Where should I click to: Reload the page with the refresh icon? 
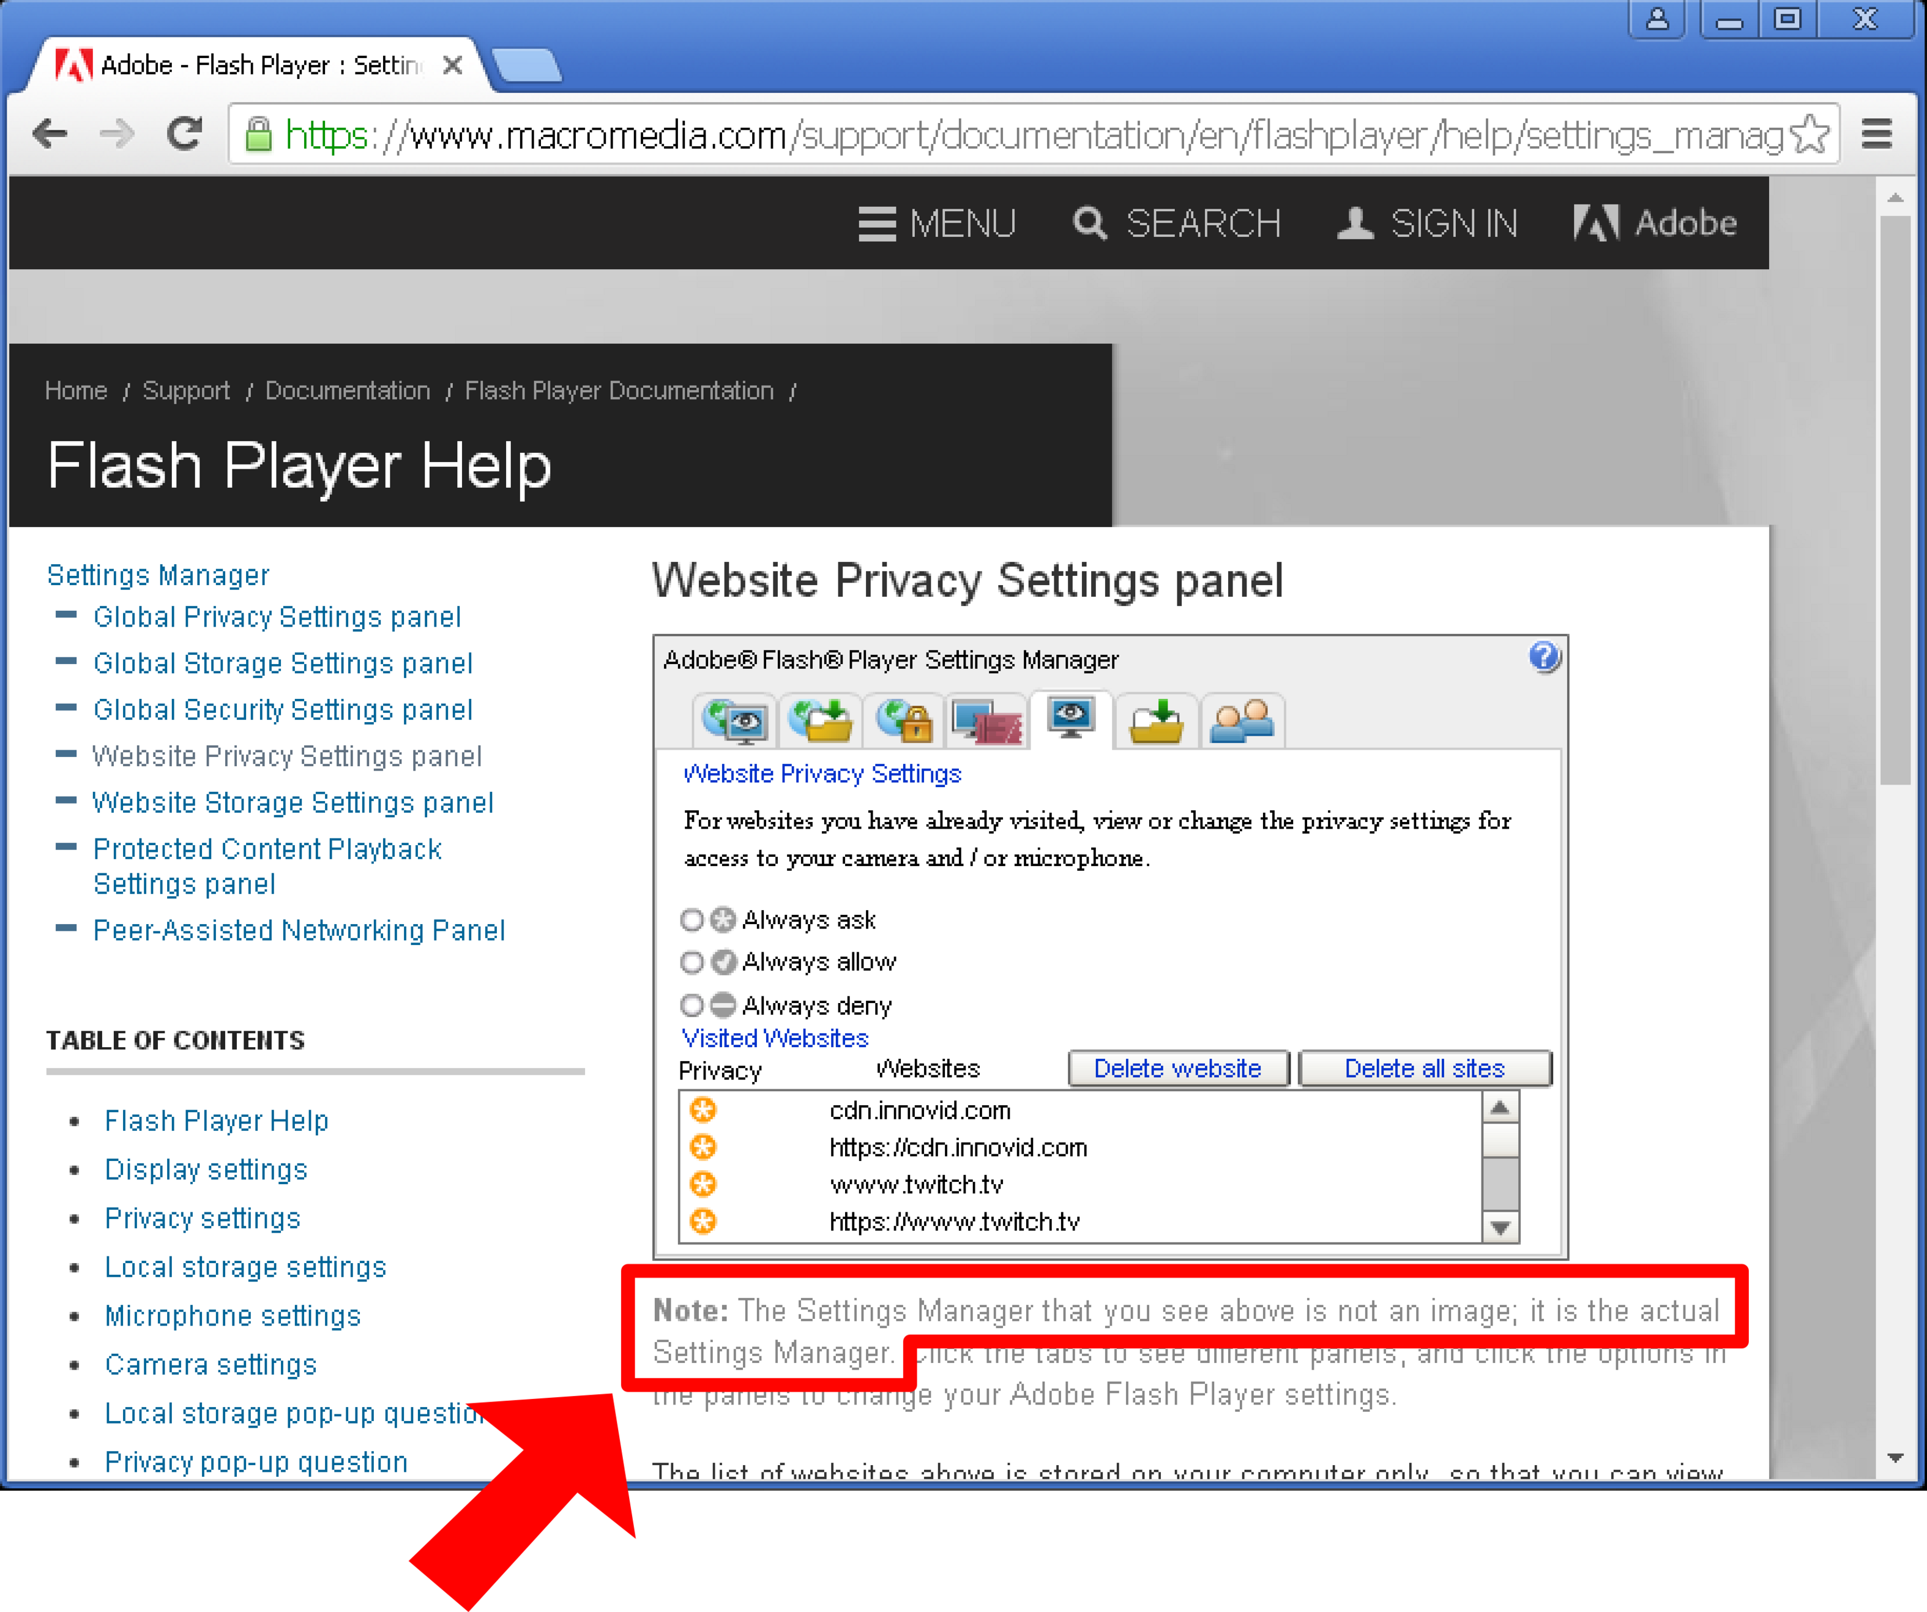184,134
